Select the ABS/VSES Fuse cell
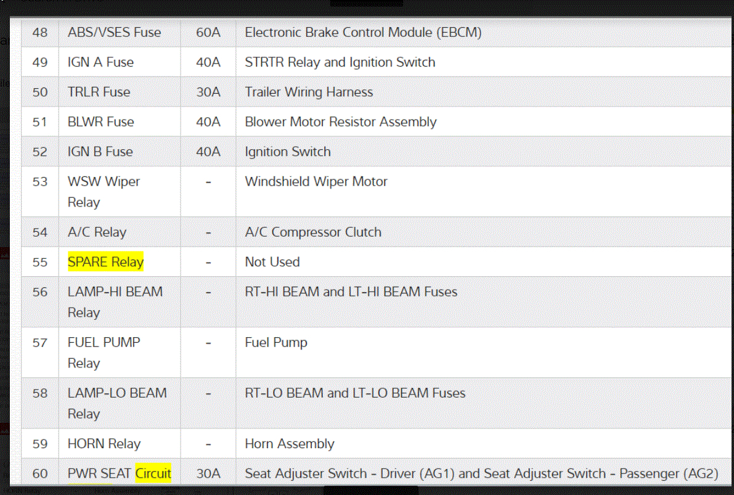Image resolution: width=734 pixels, height=495 pixels. [114, 32]
